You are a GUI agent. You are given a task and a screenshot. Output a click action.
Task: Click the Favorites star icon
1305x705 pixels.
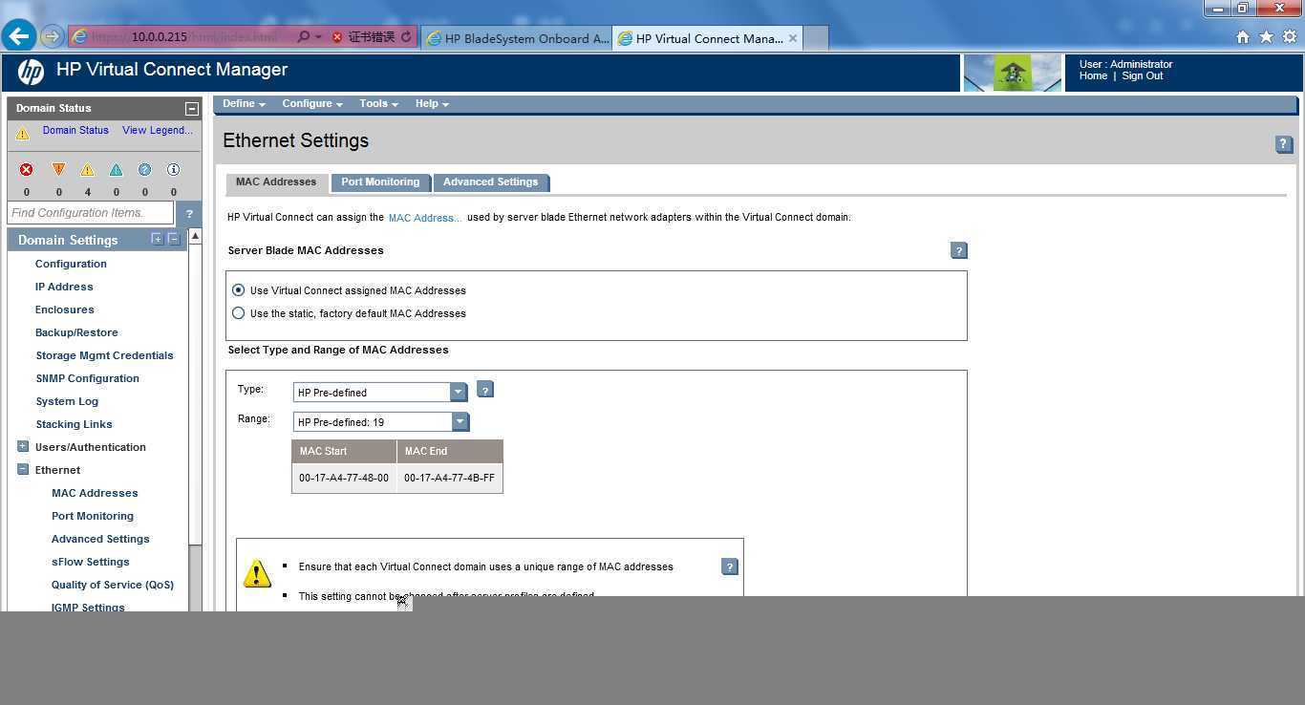(1266, 37)
